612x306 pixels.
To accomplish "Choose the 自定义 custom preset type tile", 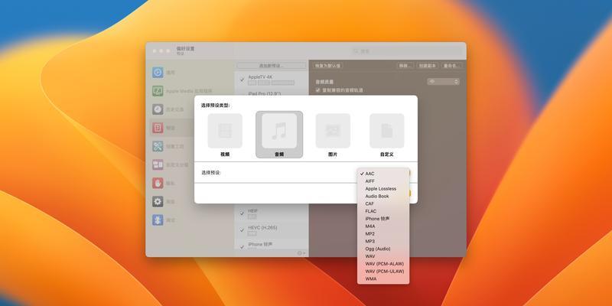I will click(x=387, y=131).
